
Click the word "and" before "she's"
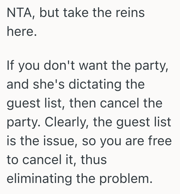click(x=17, y=85)
